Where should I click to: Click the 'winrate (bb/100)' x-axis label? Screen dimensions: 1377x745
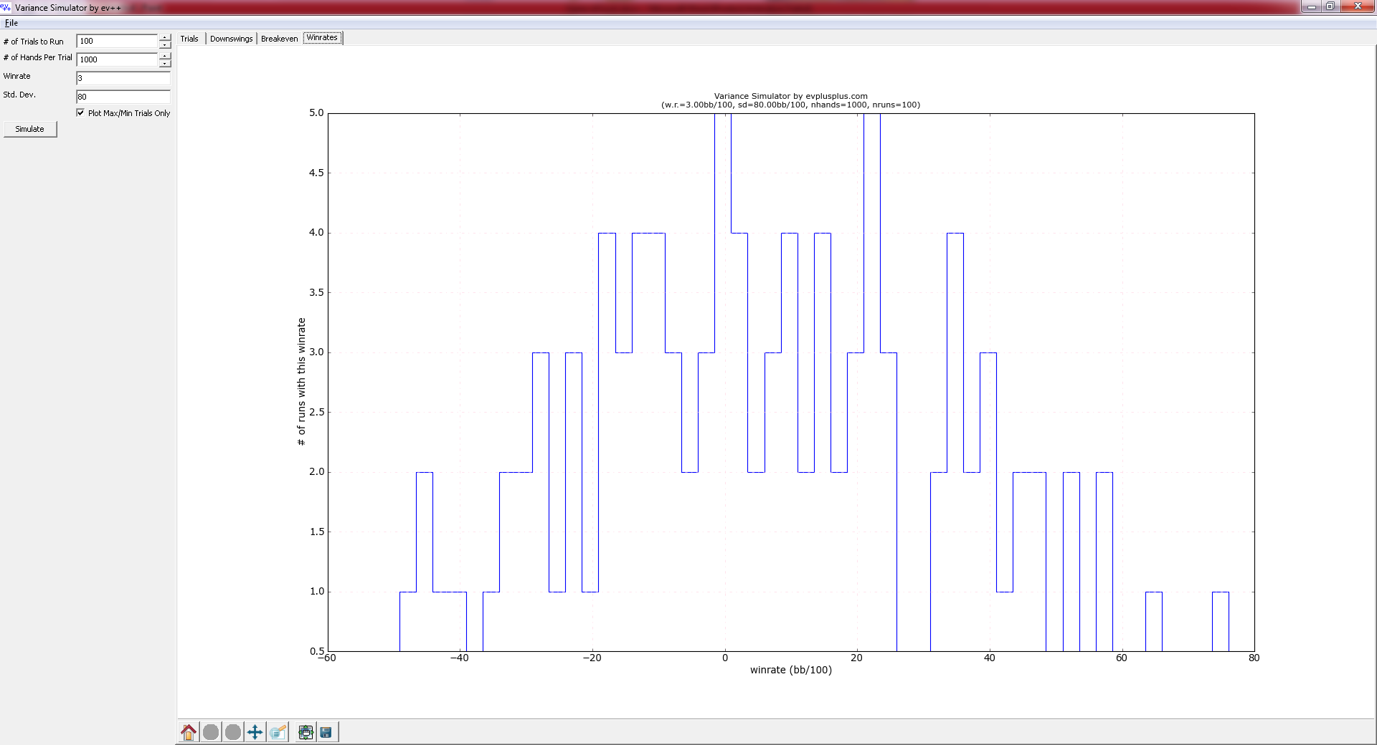[790, 670]
